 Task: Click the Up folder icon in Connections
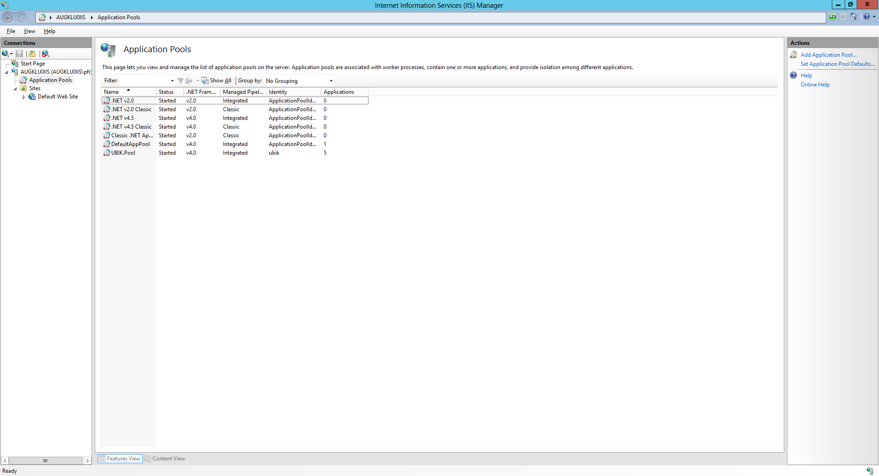coord(32,54)
